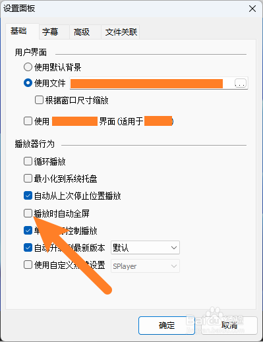Confirm settings with 确定 button

167,326
